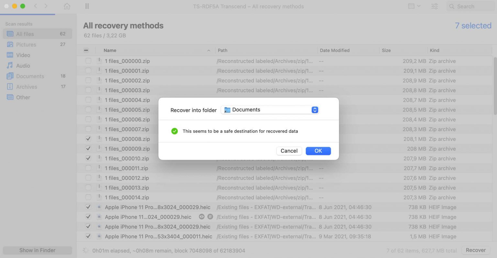Open the view layout dropdown chevron

(x=418, y=6)
